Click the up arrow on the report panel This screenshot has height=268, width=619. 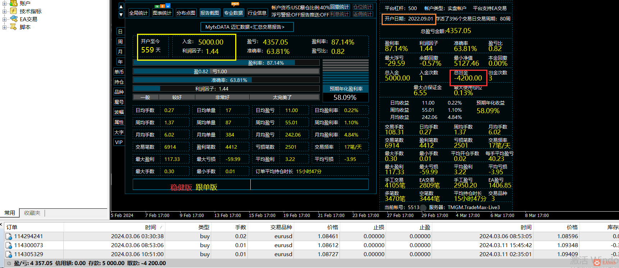121,7
